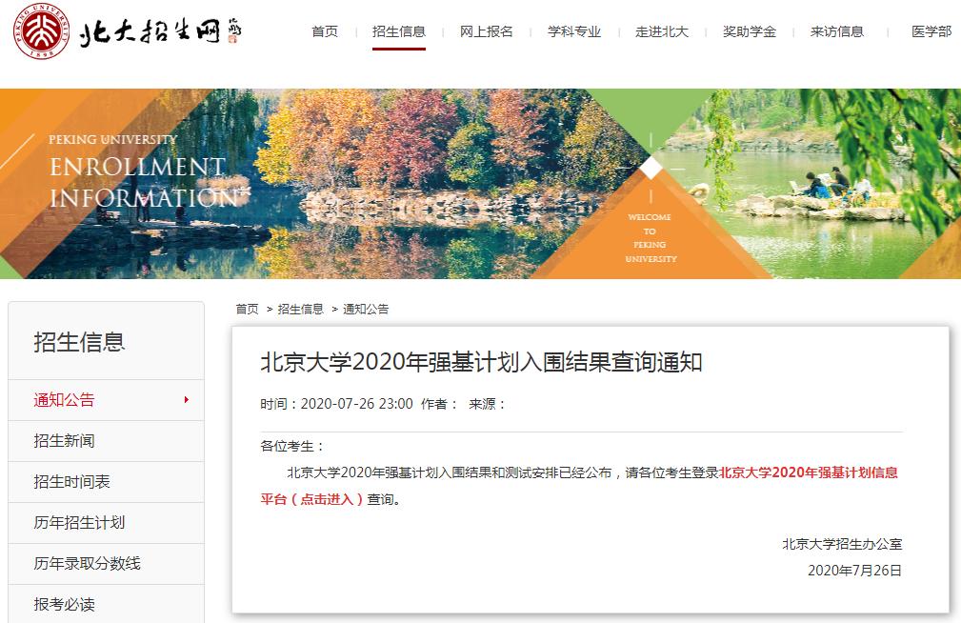961x623 pixels.
Task: Click the red arrow beside 通知公告
Action: pyautogui.click(x=187, y=400)
